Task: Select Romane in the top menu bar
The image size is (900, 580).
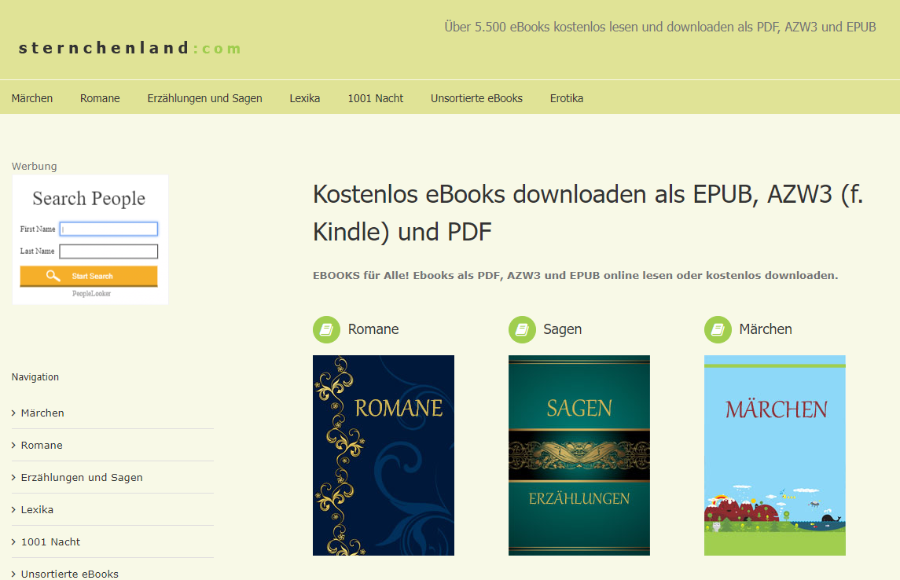Action: 100,98
